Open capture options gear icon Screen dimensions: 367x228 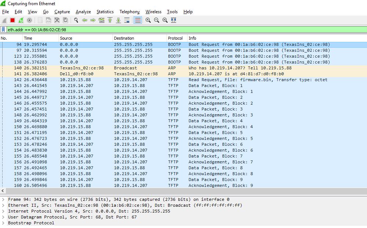tap(29, 20)
